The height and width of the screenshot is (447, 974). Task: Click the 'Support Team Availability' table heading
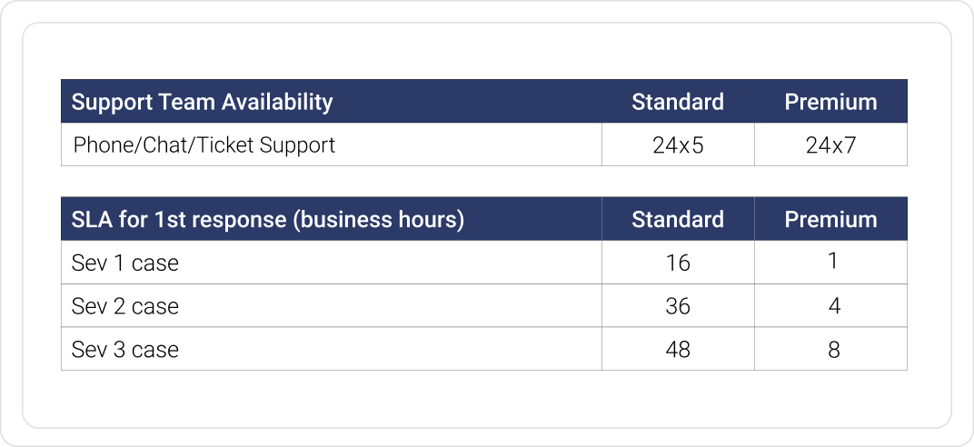pos(202,102)
